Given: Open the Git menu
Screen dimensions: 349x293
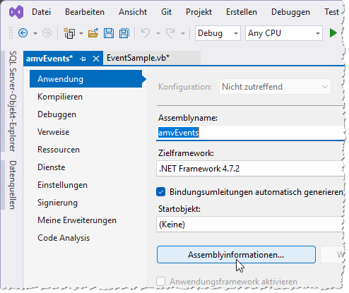Looking at the screenshot, I should (x=166, y=12).
